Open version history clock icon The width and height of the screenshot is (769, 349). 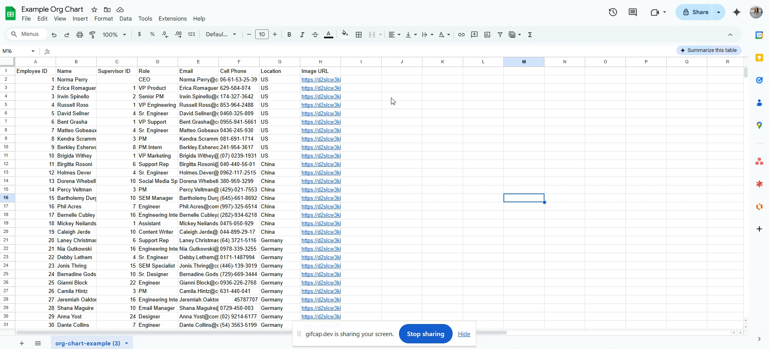coord(613,12)
